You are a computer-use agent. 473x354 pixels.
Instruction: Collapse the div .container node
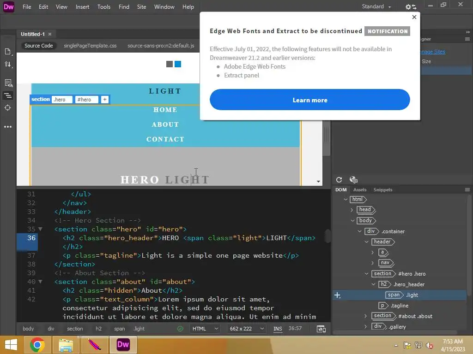point(359,231)
